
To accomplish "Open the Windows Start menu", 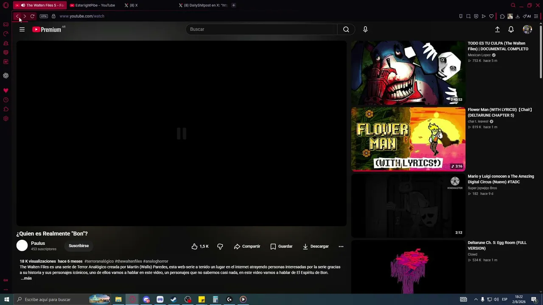I will (x=7, y=299).
